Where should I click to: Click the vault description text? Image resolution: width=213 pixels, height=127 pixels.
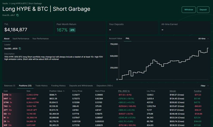point(54,58)
